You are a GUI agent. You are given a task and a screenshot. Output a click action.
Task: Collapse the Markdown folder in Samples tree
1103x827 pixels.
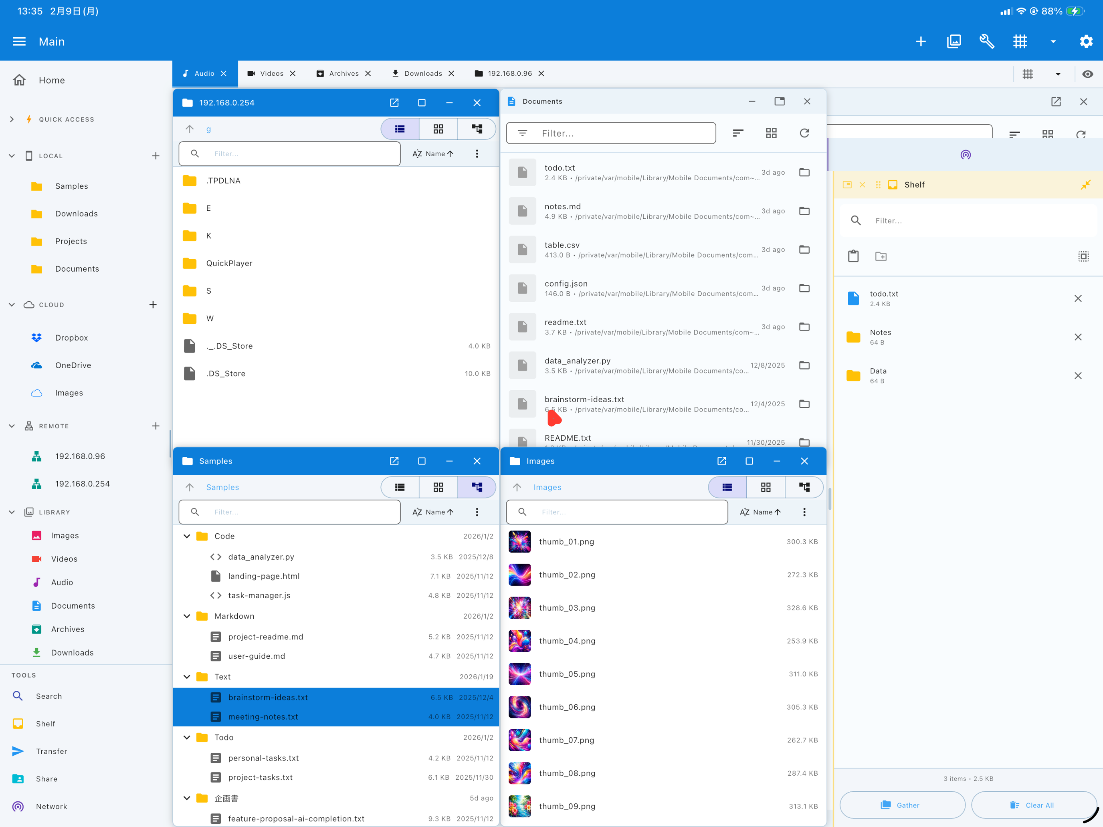point(187,616)
